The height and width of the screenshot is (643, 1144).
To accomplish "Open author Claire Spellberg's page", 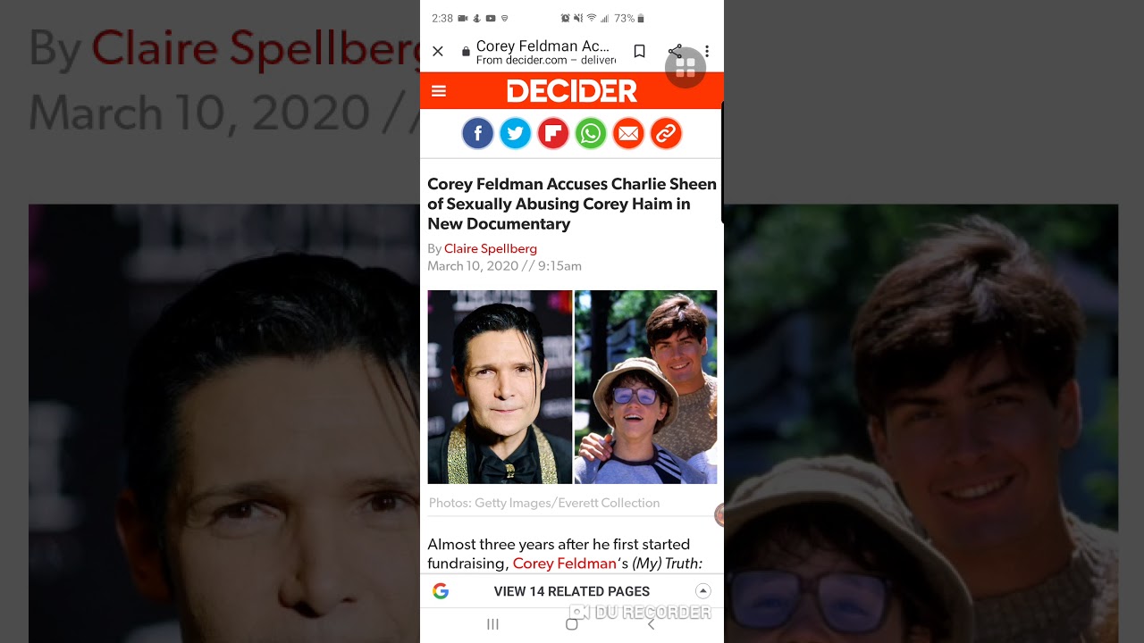I will click(x=491, y=248).
